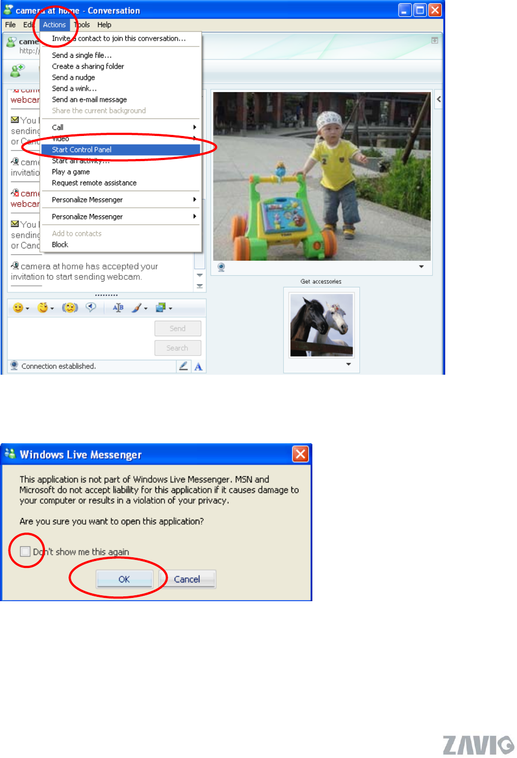
Task: Click the webcam status icon in status bar
Action: tap(14, 366)
